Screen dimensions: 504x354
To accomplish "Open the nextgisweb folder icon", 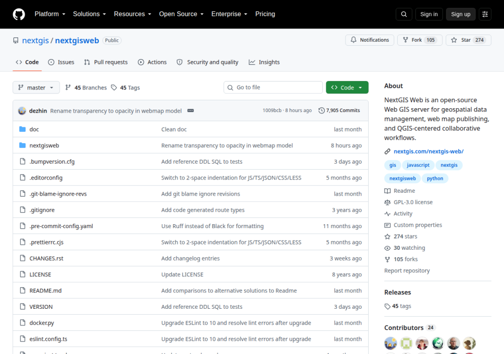I will [x=22, y=145].
